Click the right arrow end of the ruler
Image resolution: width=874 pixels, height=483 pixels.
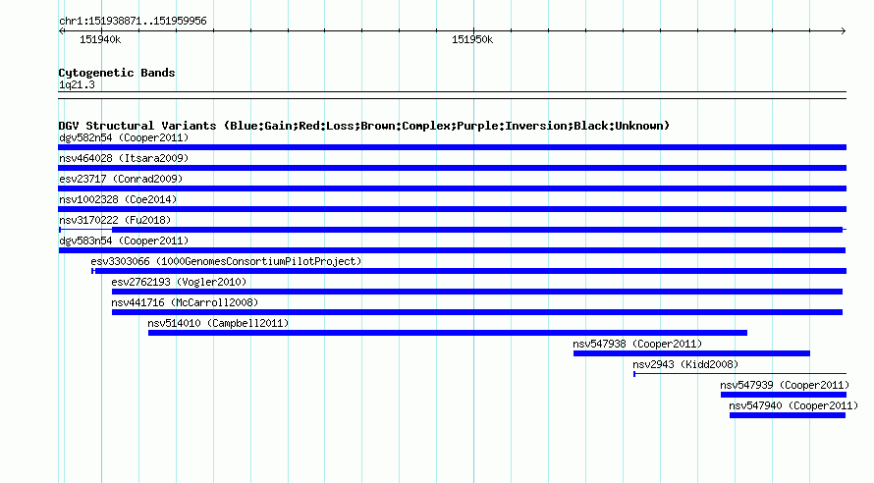(x=844, y=31)
